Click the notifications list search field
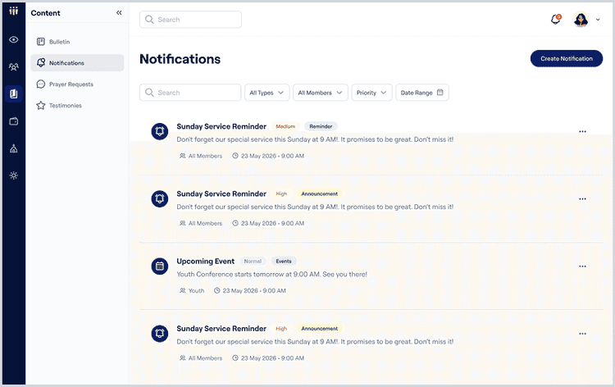This screenshot has width=615, height=387. pos(190,92)
